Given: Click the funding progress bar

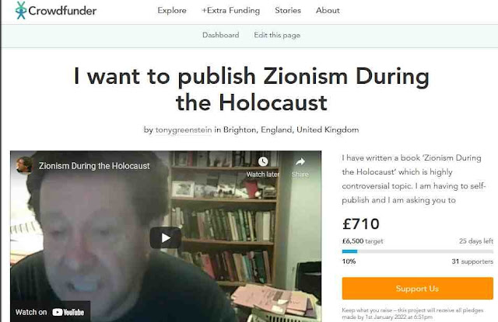Looking at the screenshot, I should pos(417,251).
